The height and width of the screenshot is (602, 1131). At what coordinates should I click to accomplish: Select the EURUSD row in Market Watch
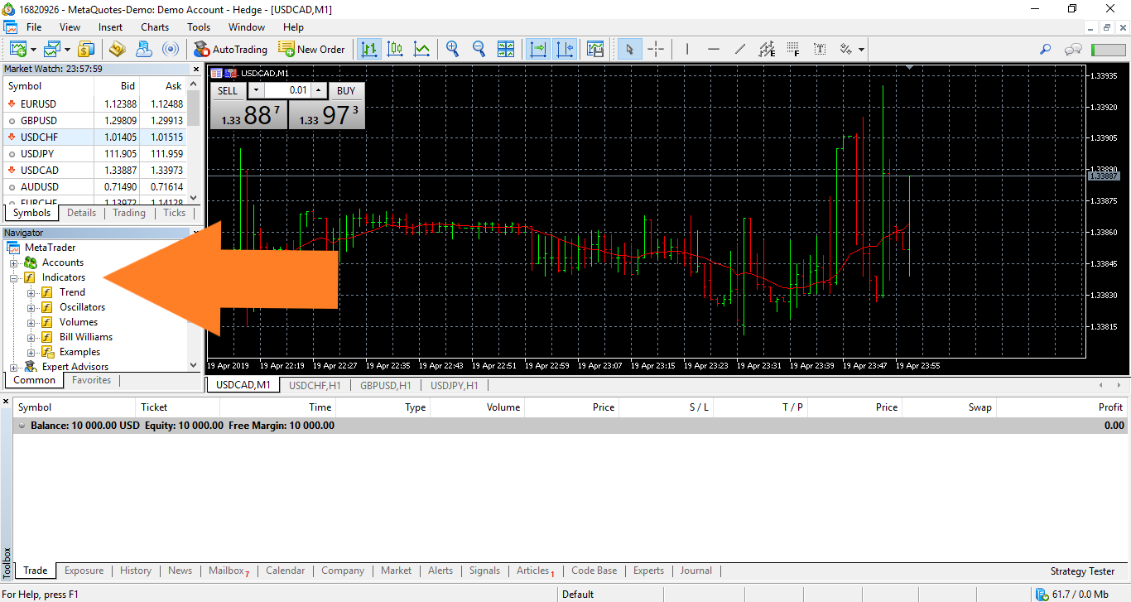pyautogui.click(x=95, y=104)
